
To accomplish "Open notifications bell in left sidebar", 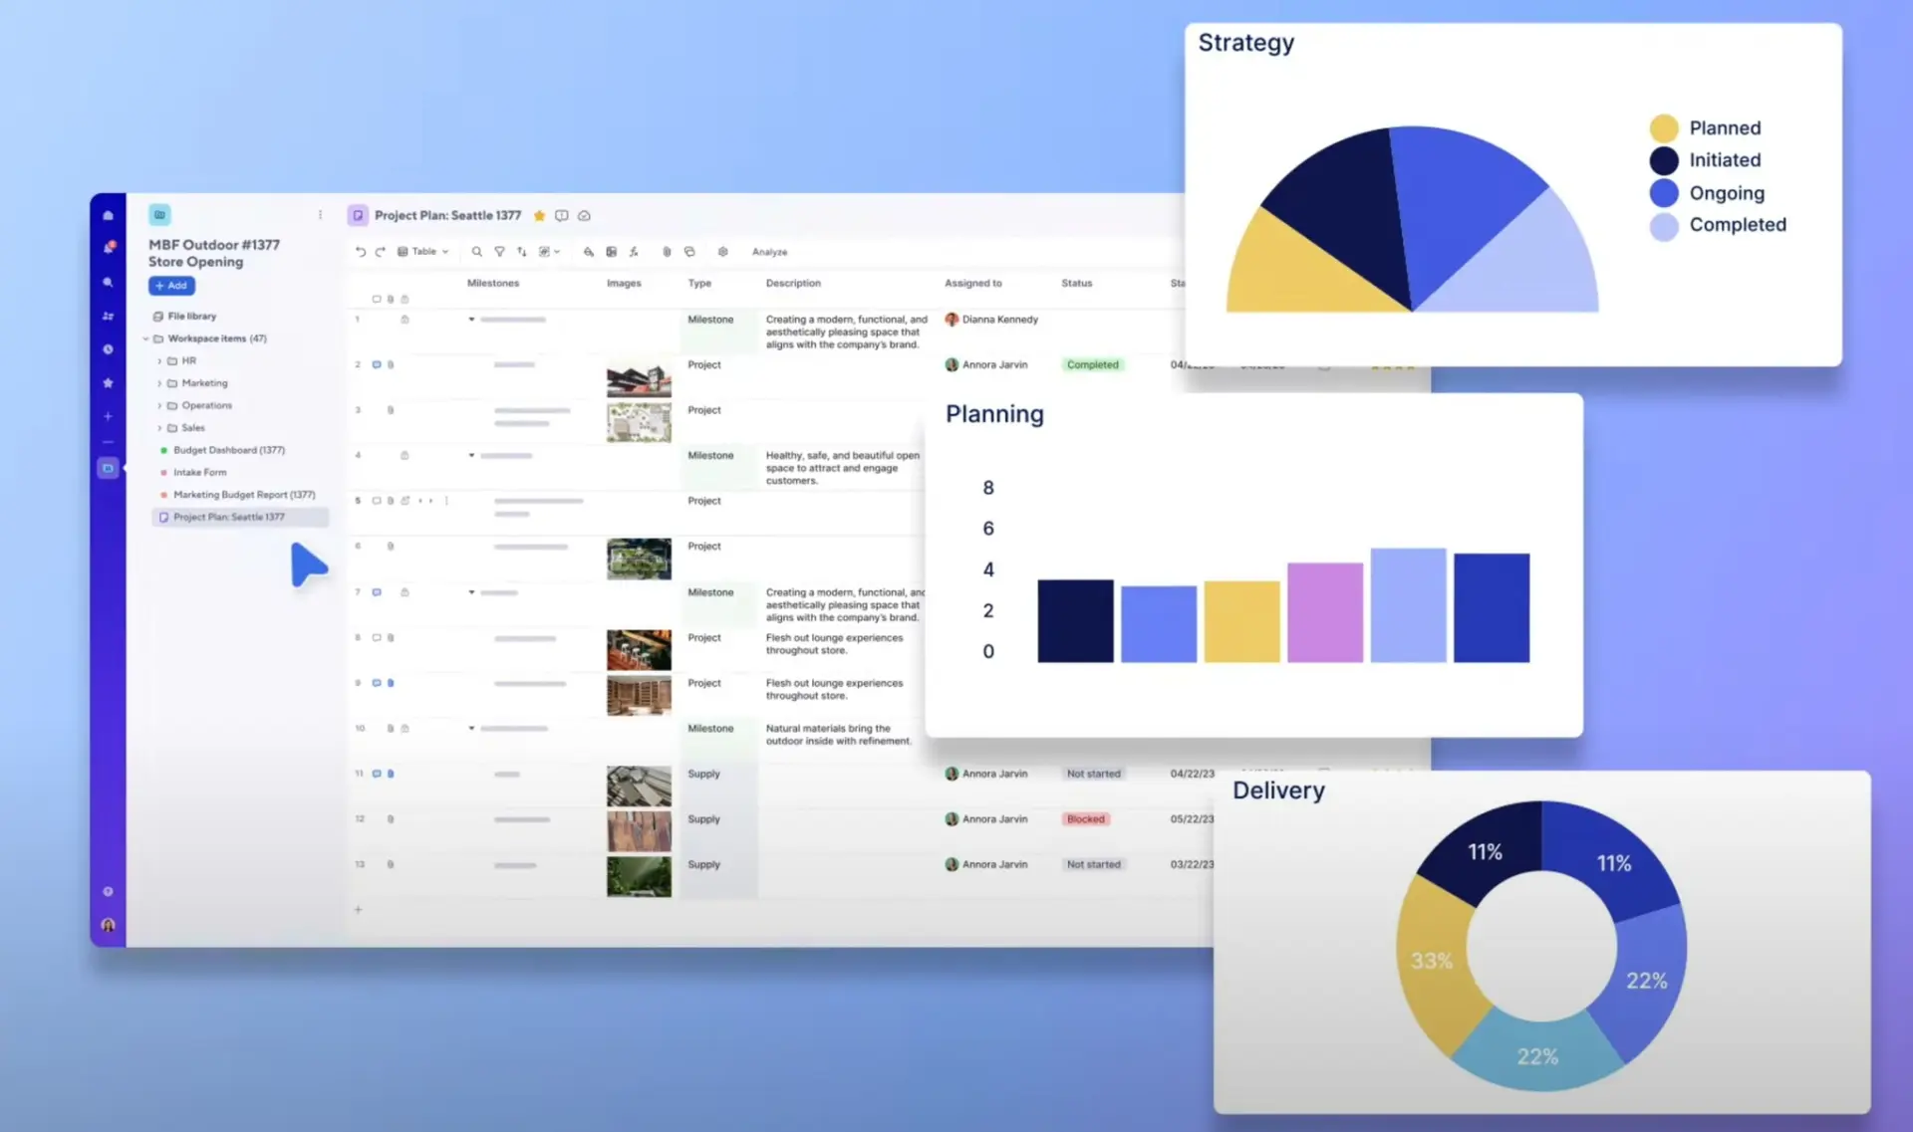I will tap(109, 247).
